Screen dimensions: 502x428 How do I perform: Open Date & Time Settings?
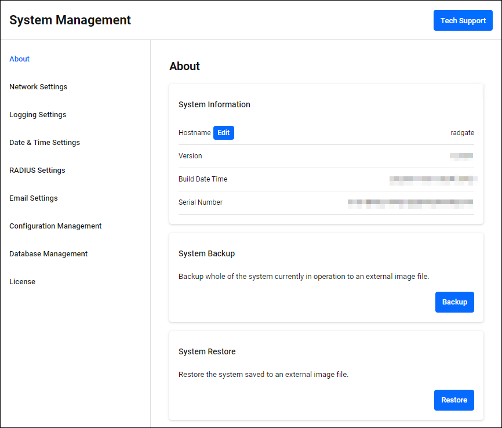[x=45, y=143]
